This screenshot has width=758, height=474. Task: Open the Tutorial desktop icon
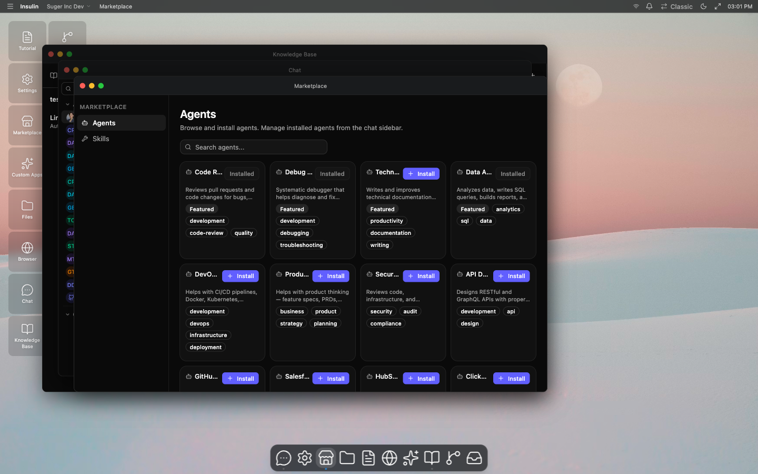click(x=27, y=41)
